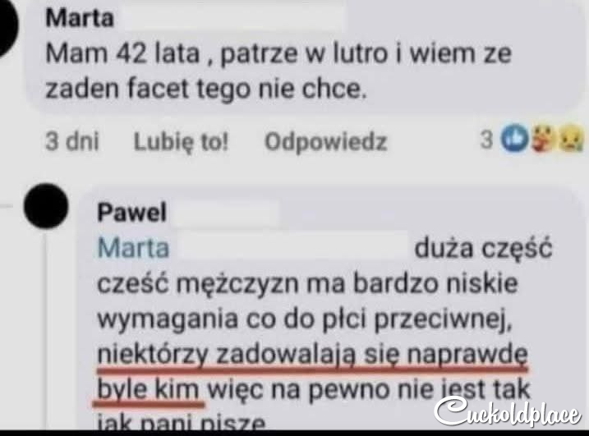Click the 'wymagania co do płci przeciwnej' line

pos(304,319)
